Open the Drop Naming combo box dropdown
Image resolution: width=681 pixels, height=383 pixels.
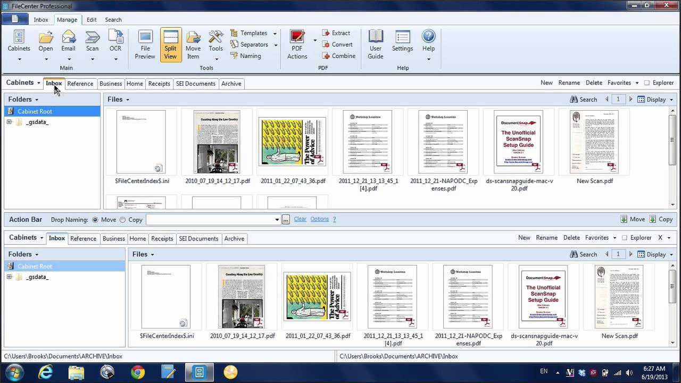[x=277, y=220]
